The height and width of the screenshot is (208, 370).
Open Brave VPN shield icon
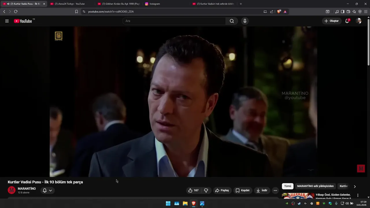pos(360,12)
